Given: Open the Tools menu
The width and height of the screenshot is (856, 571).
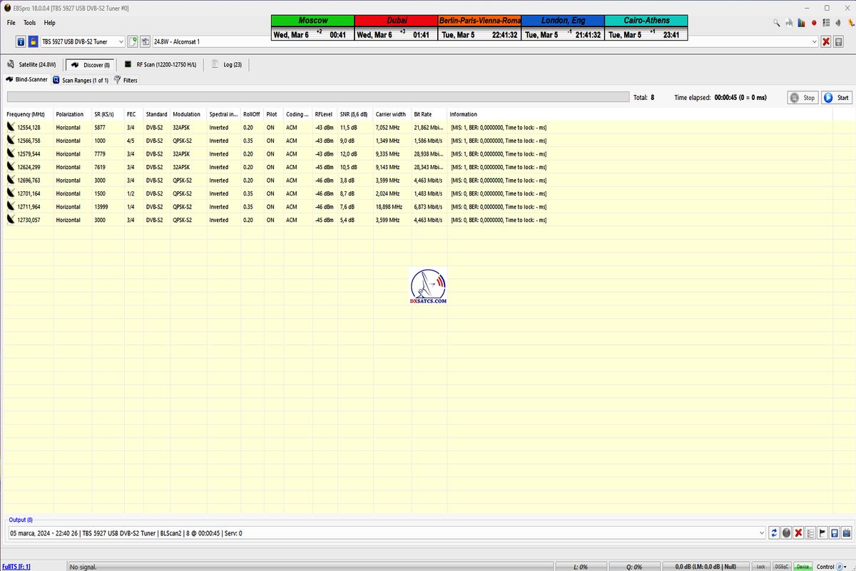Looking at the screenshot, I should (x=29, y=23).
